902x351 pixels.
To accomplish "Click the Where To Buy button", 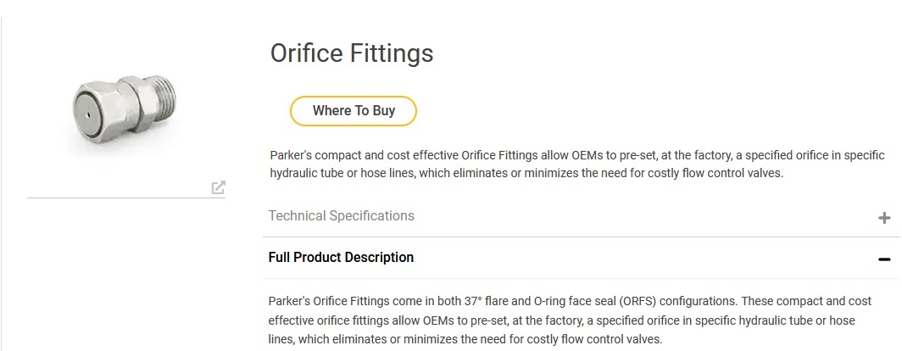I will [354, 111].
